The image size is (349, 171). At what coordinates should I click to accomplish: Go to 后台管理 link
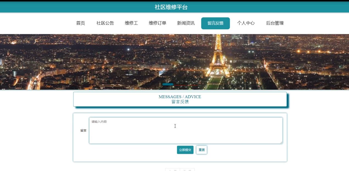point(275,23)
